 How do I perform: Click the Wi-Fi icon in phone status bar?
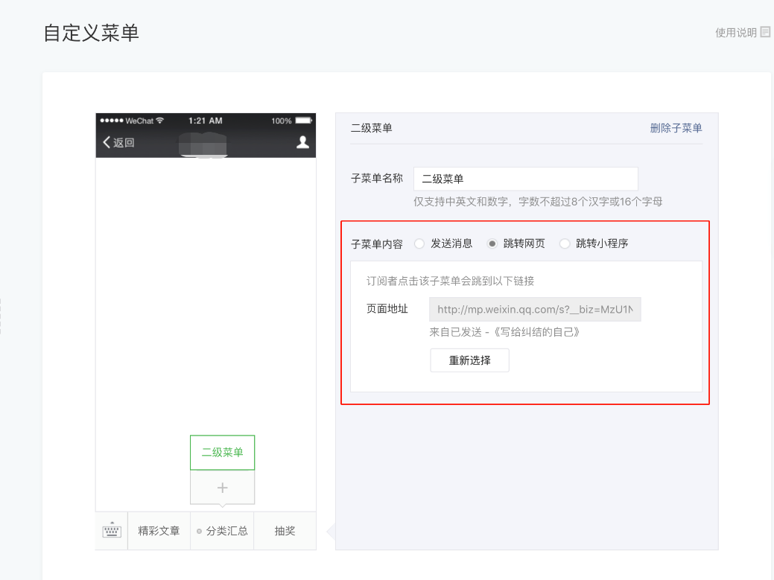click(160, 121)
